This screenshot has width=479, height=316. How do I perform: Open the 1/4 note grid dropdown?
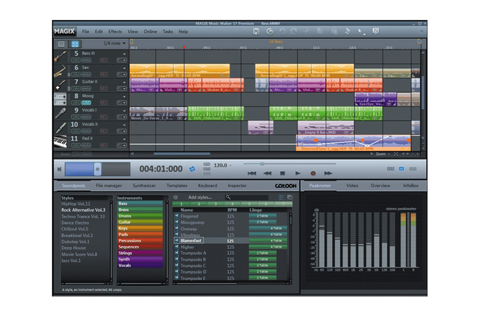tap(115, 43)
